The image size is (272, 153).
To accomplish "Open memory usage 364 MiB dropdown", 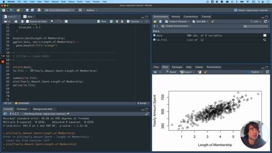I will coord(201,22).
